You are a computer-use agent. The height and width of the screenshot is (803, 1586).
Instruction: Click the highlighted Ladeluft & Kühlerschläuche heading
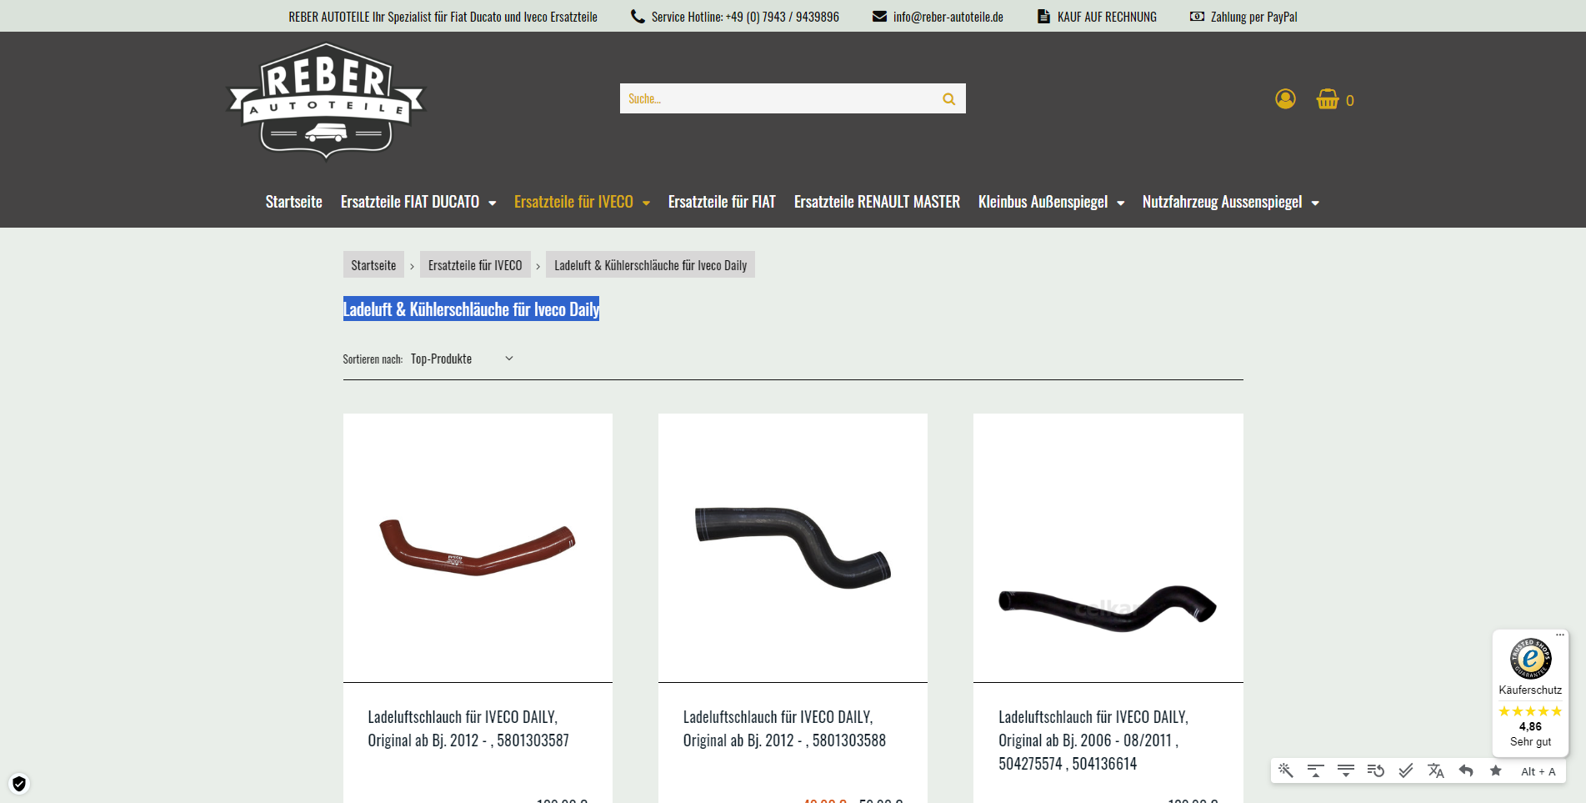pos(471,309)
